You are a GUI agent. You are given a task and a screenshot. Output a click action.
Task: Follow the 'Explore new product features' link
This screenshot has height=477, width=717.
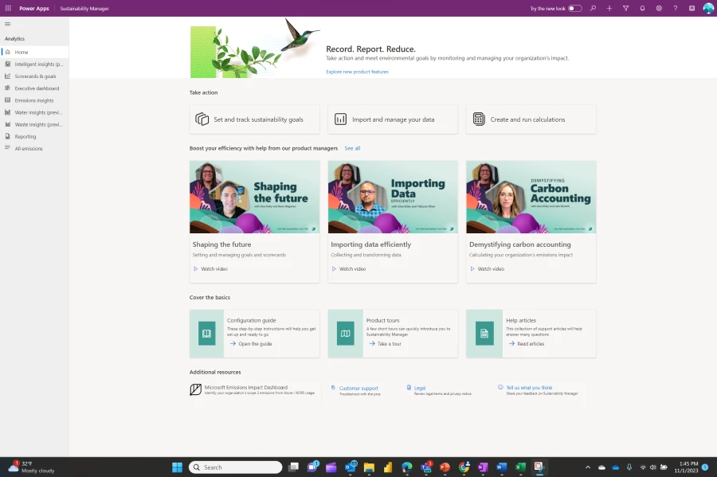pyautogui.click(x=357, y=72)
